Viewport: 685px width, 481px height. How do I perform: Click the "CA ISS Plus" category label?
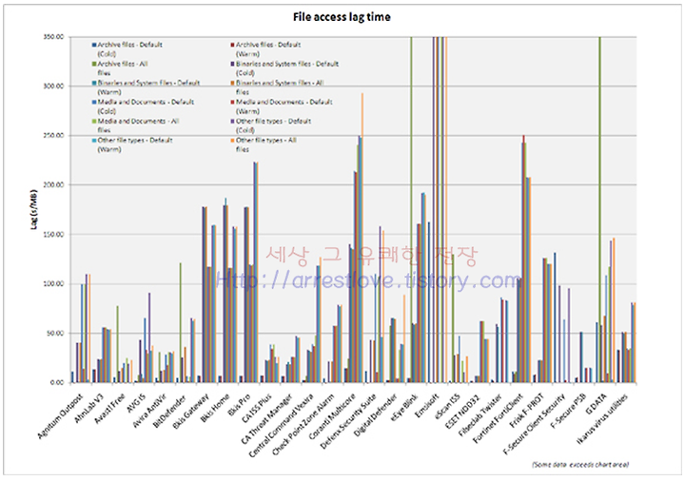tap(258, 409)
